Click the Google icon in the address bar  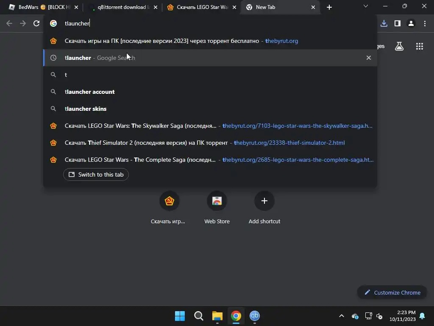[53, 23]
